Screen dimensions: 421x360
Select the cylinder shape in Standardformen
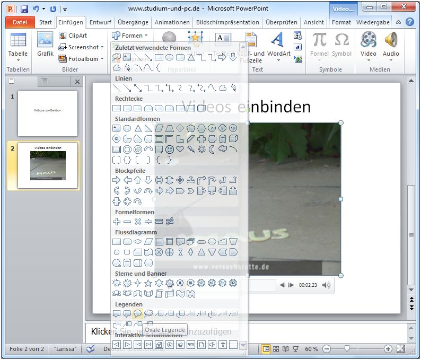(x=223, y=139)
